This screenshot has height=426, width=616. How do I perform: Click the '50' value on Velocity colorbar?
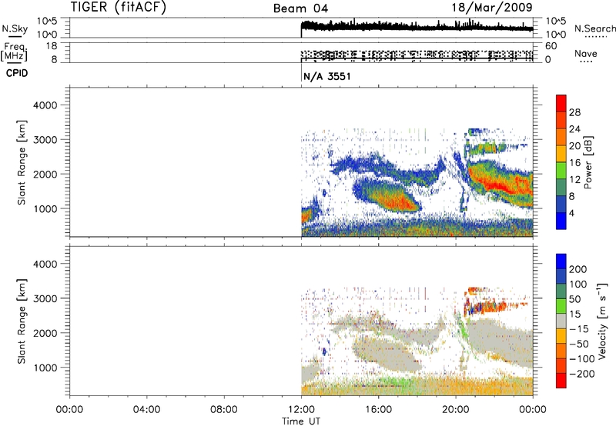click(574, 299)
